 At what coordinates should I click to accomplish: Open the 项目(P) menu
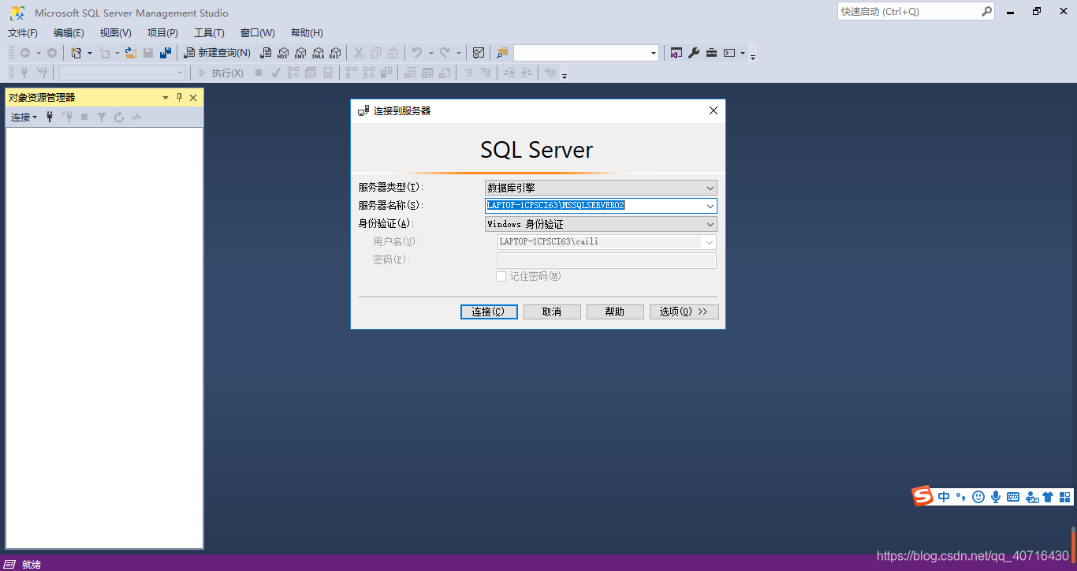pyautogui.click(x=162, y=32)
